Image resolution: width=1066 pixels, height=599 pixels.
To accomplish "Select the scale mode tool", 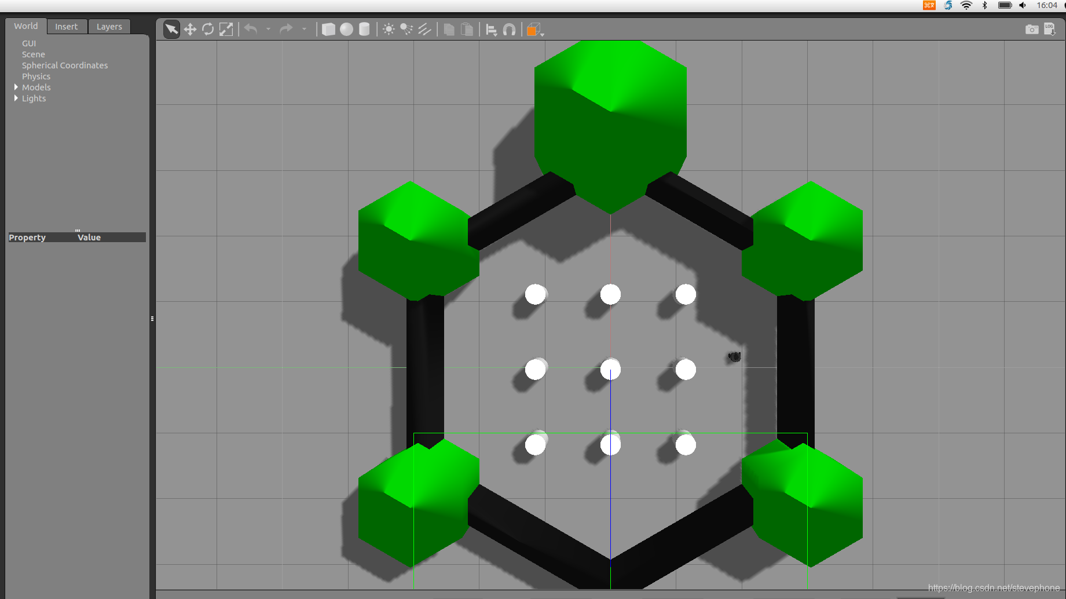I will [x=226, y=29].
